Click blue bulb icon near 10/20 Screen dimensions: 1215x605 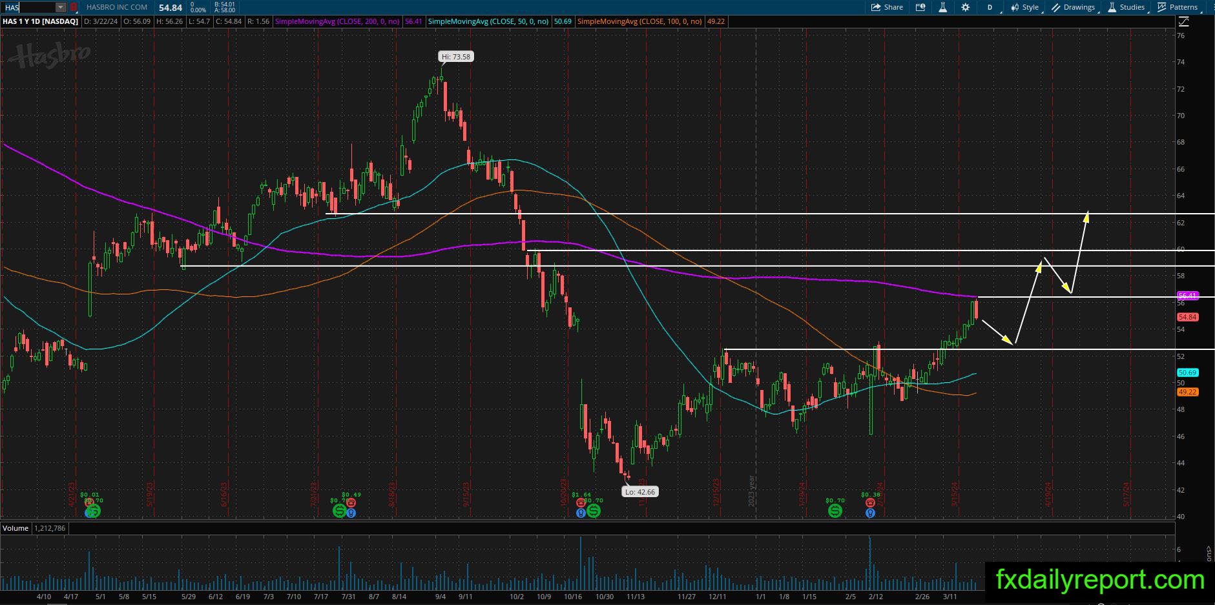(x=581, y=513)
